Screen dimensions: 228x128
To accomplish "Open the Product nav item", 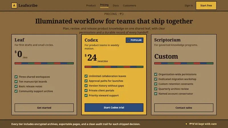I will tap(91, 5).
